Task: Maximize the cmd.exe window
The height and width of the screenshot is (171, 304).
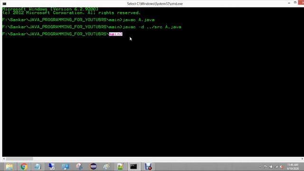Action: [x=295, y=2]
